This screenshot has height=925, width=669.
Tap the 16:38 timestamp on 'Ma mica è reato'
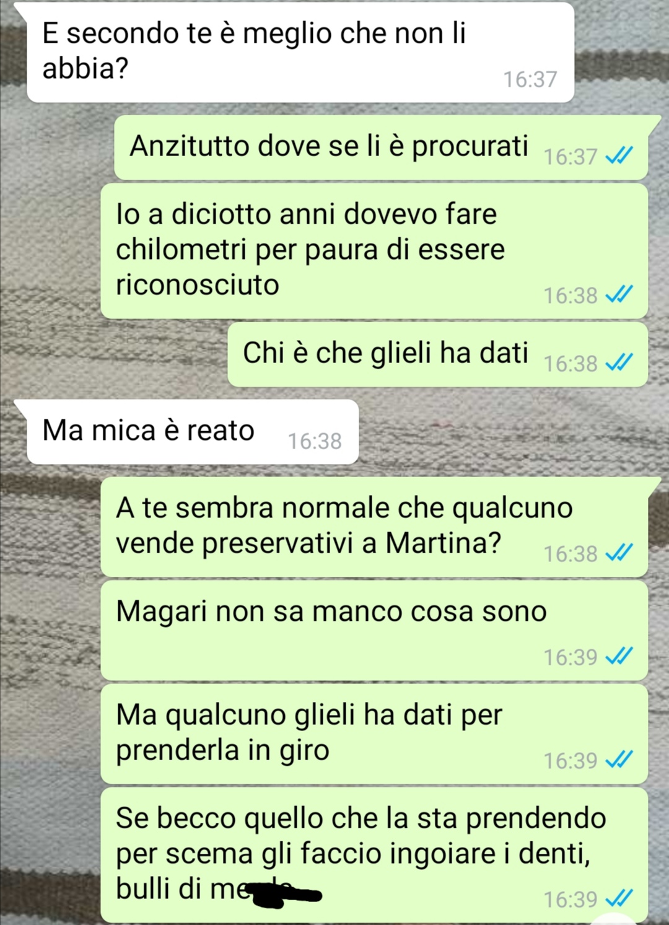(315, 441)
